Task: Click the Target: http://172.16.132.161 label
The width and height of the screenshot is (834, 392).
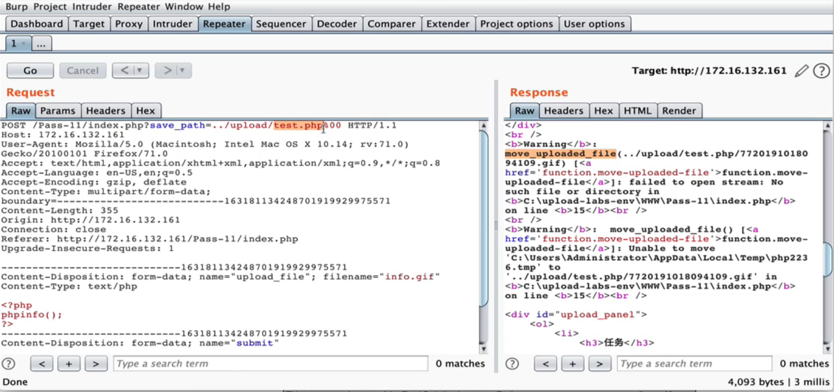Action: click(709, 70)
